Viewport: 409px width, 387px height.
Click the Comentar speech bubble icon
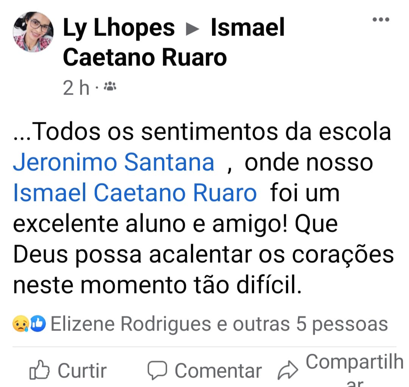point(157,370)
